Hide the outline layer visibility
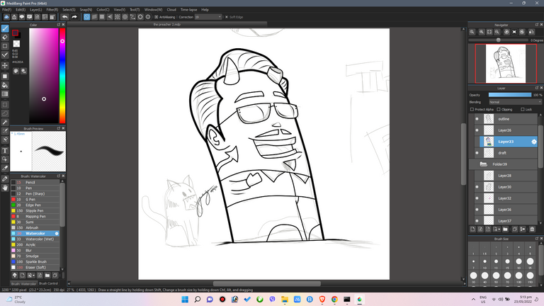544x306 pixels. [x=477, y=119]
